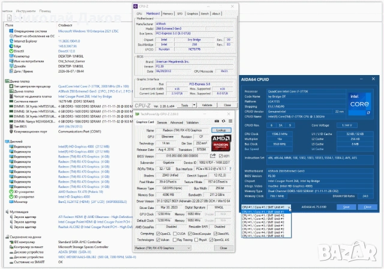Open the Sensors tab in GPU-Z
This screenshot has width=384, height=269.
[162, 122]
